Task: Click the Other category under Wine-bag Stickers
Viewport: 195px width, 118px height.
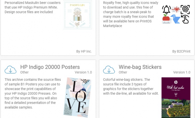Action: click(123, 72)
